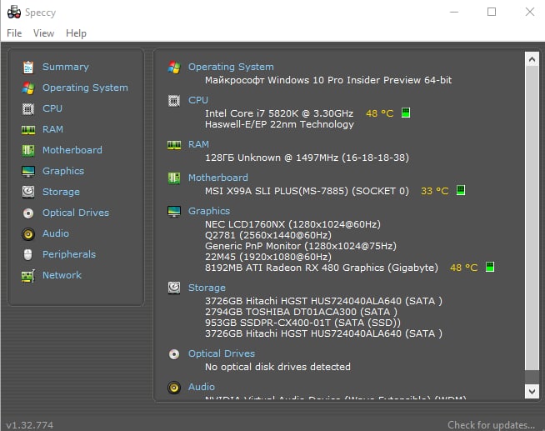This screenshot has height=431, width=545.
Task: Click the Graphics monitor icon in sidebar
Action: 28,172
